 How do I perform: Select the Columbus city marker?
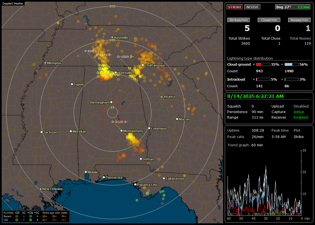[x=149, y=128]
